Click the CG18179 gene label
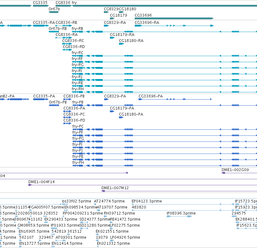 (x=118, y=15)
